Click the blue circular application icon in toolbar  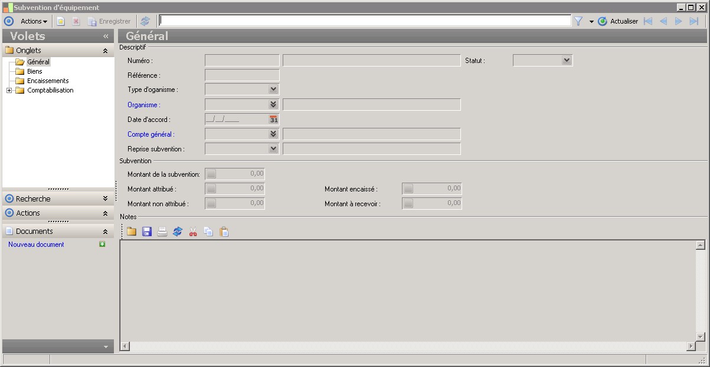click(x=9, y=21)
